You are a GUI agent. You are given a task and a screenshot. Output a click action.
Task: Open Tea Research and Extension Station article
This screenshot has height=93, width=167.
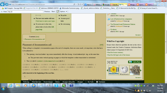pyautogui.click(x=123, y=24)
